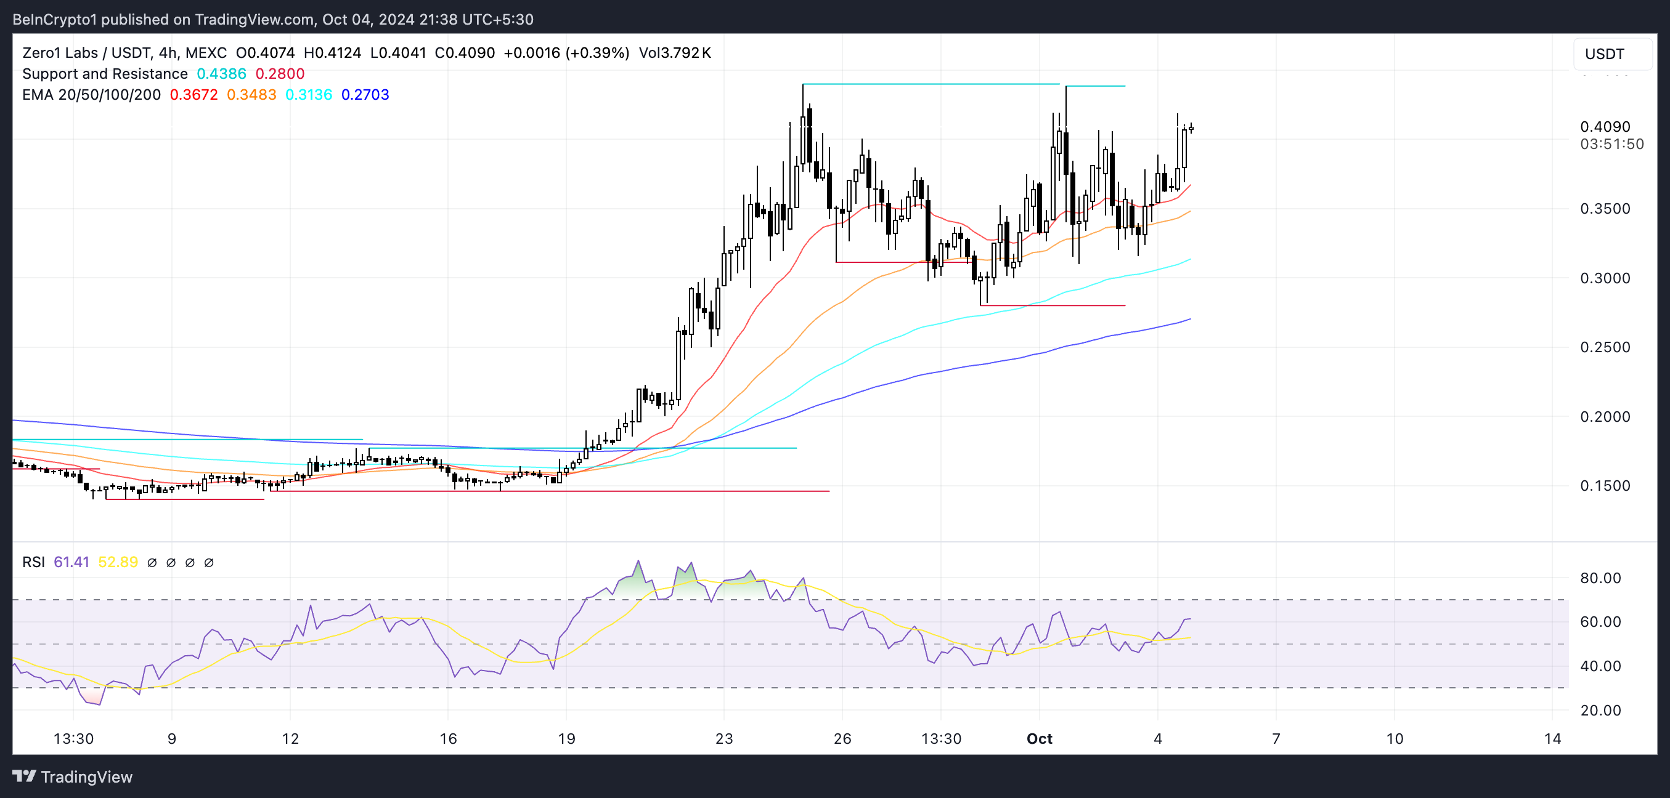Viewport: 1670px width, 798px height.
Task: Click the resistance level value 0.4386
Action: (221, 74)
